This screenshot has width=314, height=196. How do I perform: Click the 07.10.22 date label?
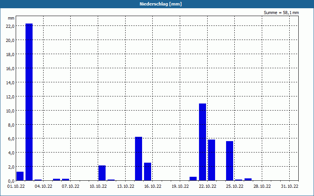point(71,187)
